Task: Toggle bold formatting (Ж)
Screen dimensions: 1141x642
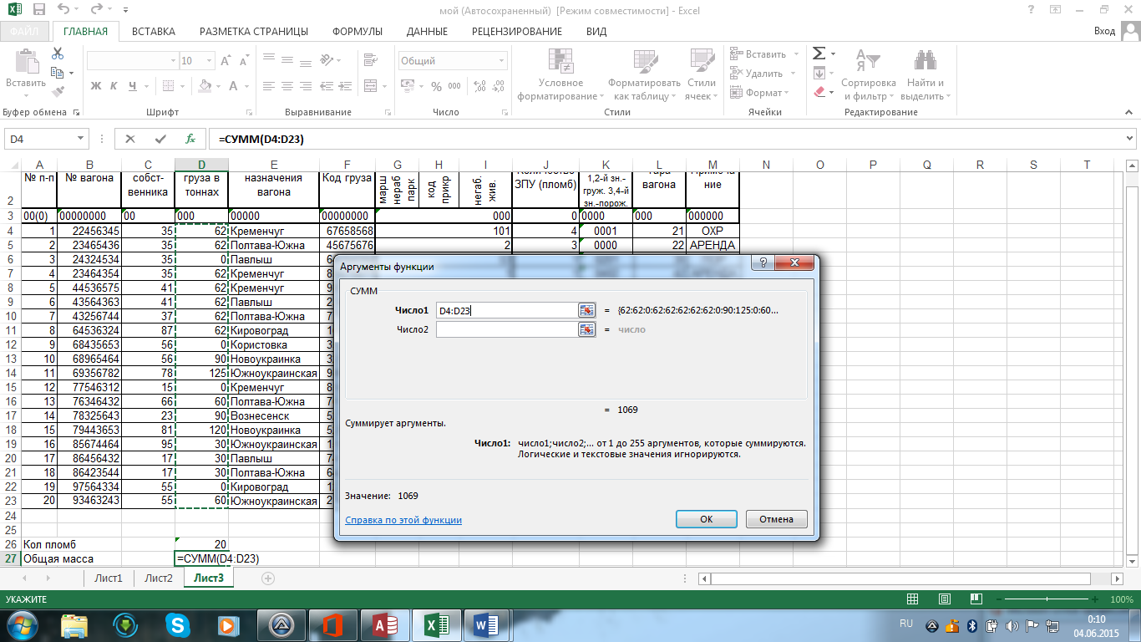Action: click(95, 85)
